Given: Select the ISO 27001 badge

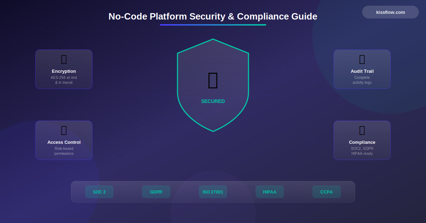Looking at the screenshot, I should click(213, 192).
